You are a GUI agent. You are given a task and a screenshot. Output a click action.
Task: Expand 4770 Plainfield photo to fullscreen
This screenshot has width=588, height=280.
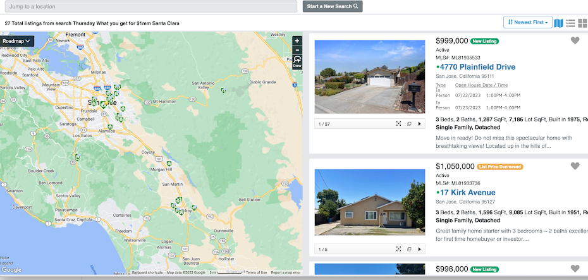pos(398,124)
